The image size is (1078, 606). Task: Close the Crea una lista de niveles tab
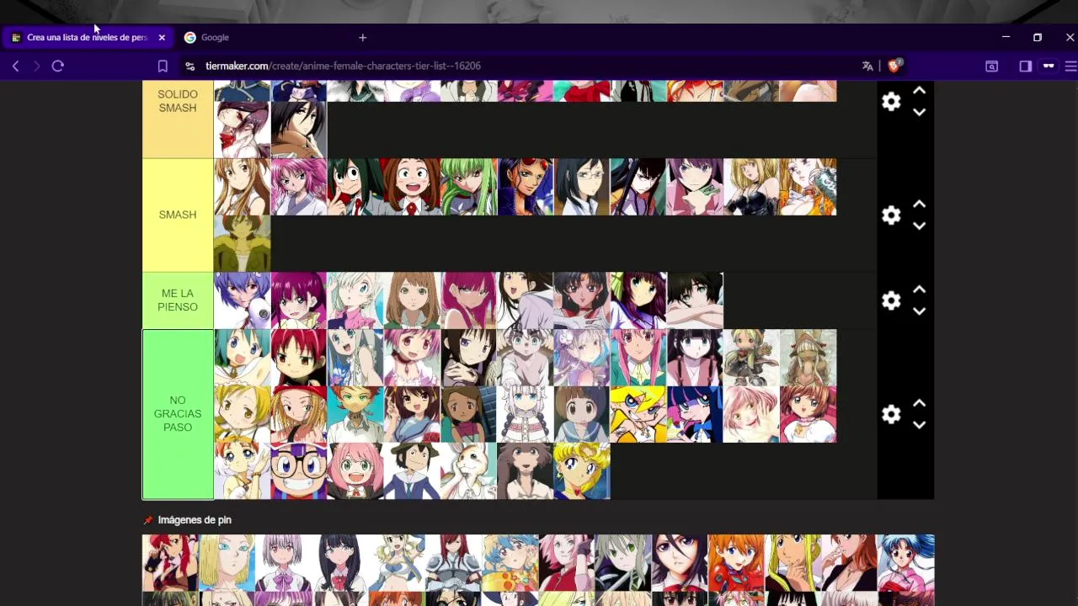point(162,37)
